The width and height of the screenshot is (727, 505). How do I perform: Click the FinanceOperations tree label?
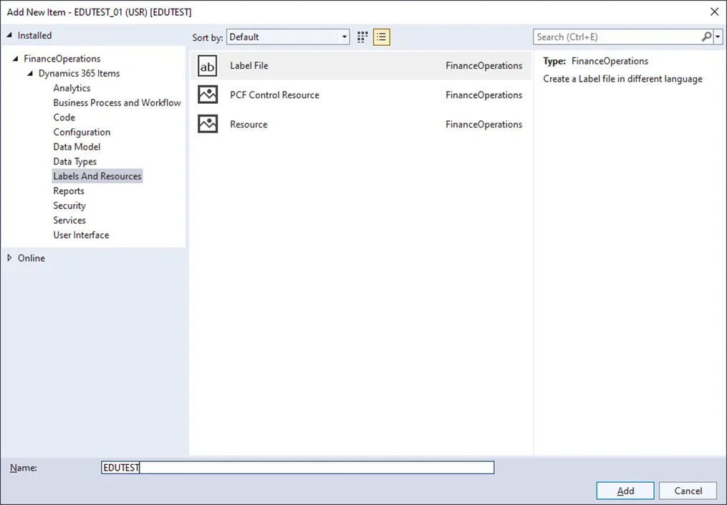[x=62, y=59]
